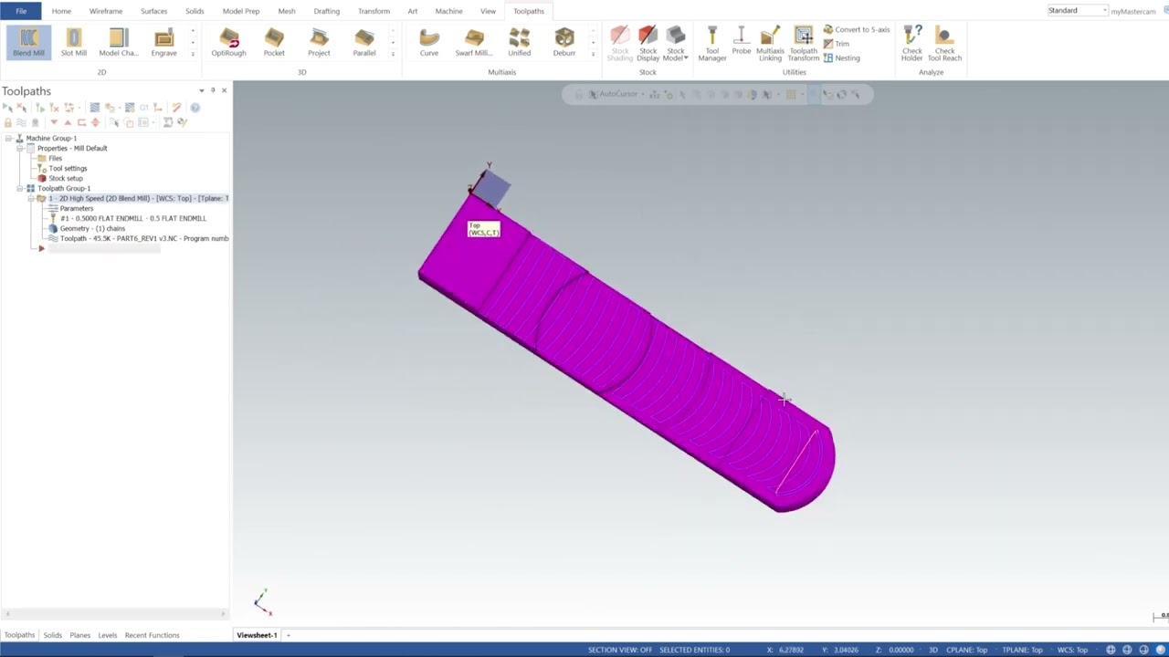1169x657 pixels.
Task: Run Check Tool Reach analysis
Action: pos(944,44)
